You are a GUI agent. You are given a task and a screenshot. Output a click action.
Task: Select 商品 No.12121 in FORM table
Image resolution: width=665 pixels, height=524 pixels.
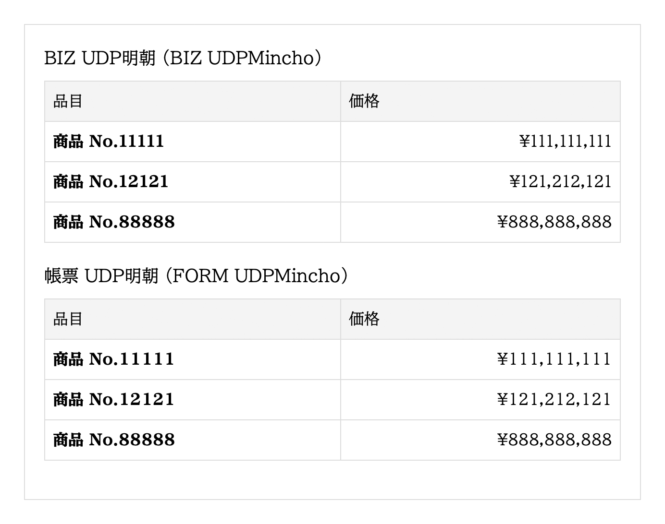pos(114,400)
